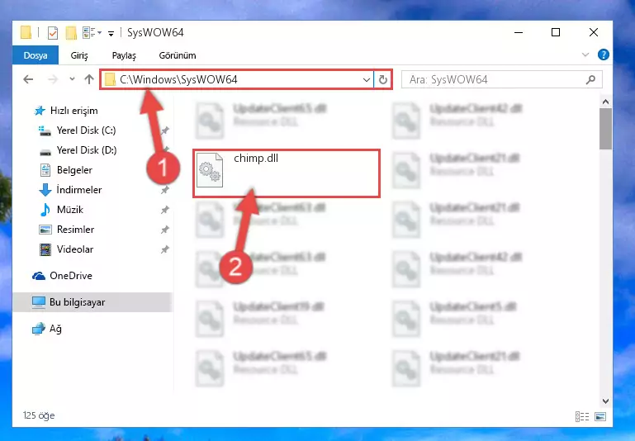The height and width of the screenshot is (441, 635).
Task: Switch to details view icon in status bar
Action: 582,416
